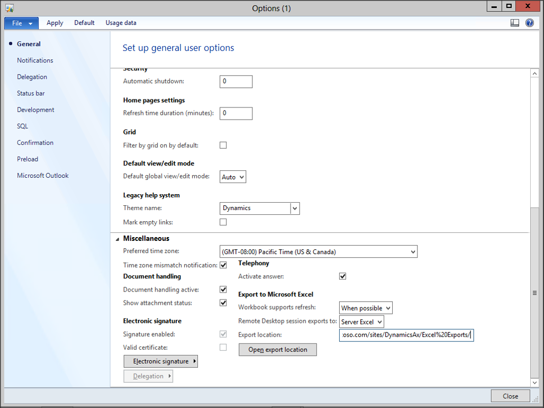Click the view layout icon beside help
Screen dimensions: 544x408
coord(515,23)
